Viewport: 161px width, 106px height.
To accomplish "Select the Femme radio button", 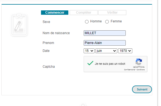I will (x=107, y=22).
